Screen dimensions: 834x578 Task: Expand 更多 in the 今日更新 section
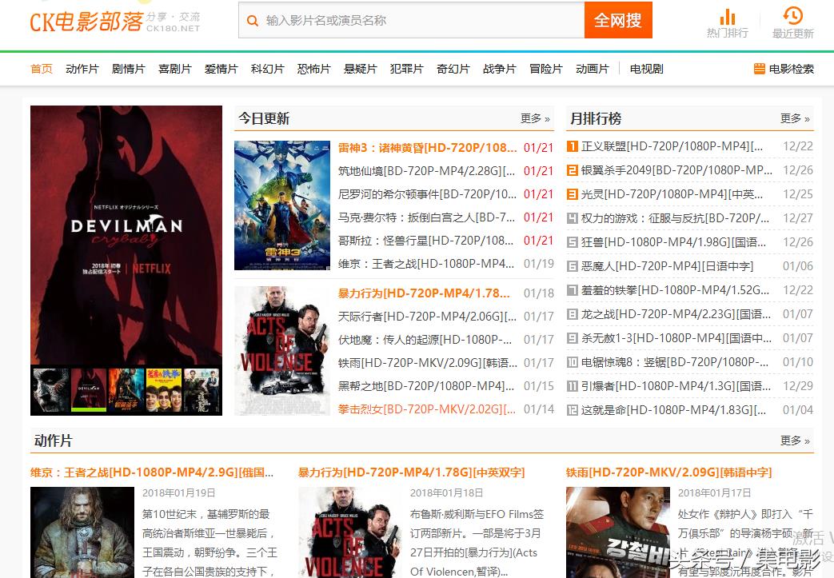point(535,118)
